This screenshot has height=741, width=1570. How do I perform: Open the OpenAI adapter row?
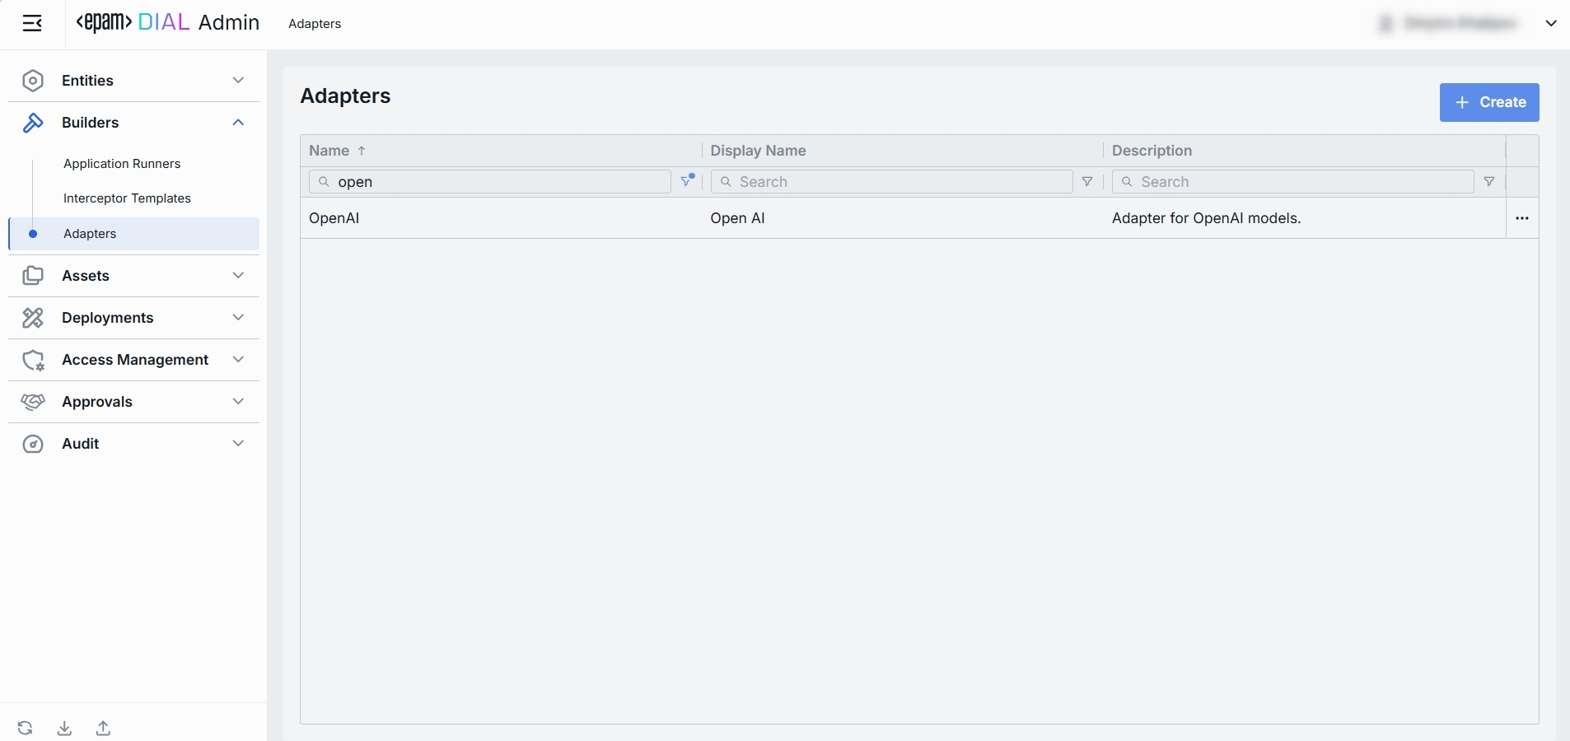(334, 219)
